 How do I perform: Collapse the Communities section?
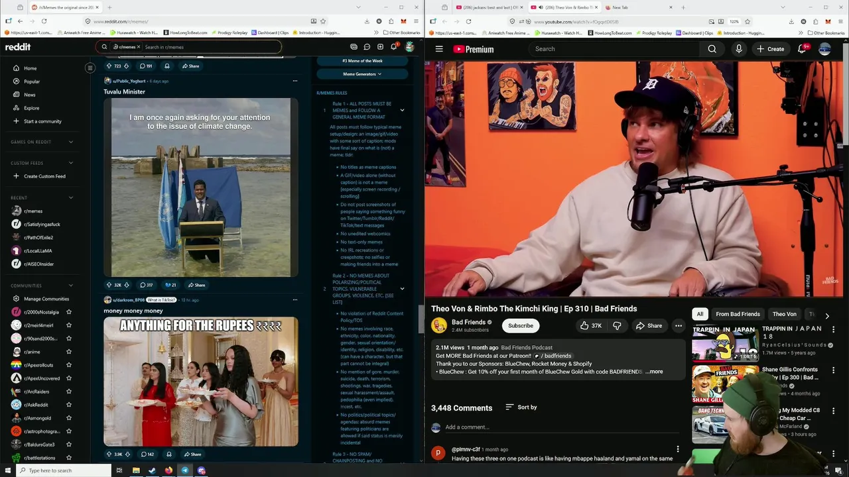[x=71, y=286]
